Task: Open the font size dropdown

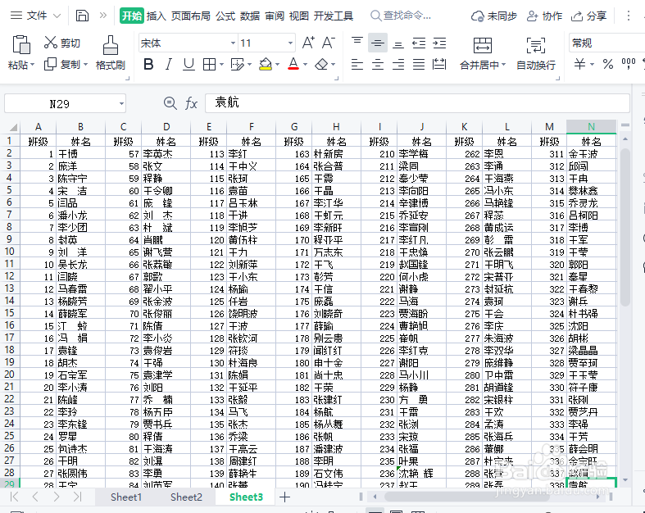Action: [x=290, y=43]
